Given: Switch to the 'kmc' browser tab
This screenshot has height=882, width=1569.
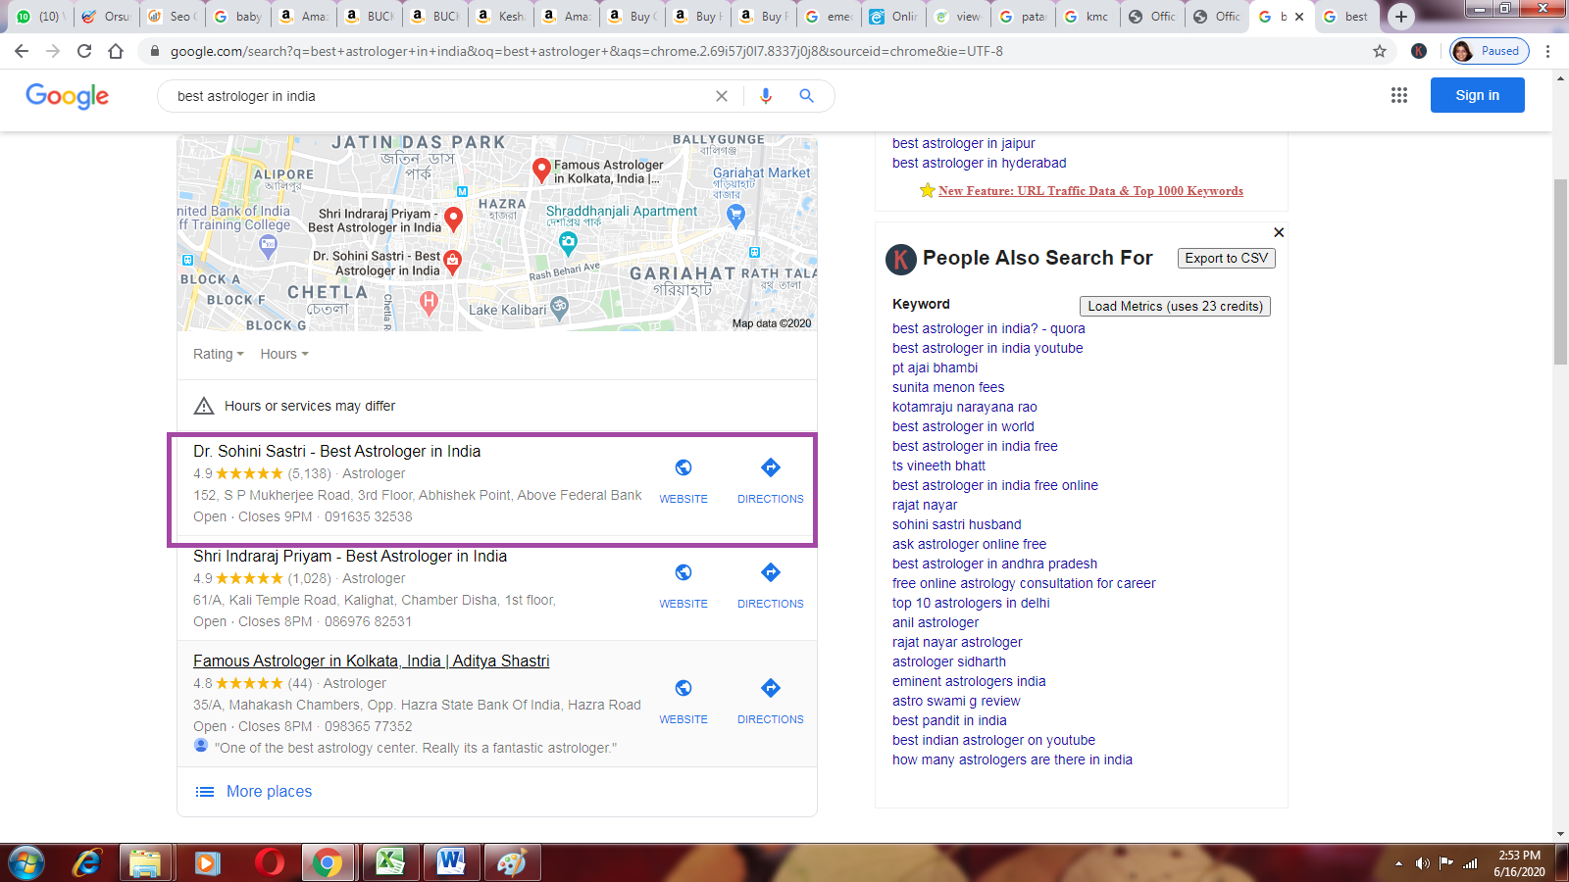Looking at the screenshot, I should (1088, 16).
